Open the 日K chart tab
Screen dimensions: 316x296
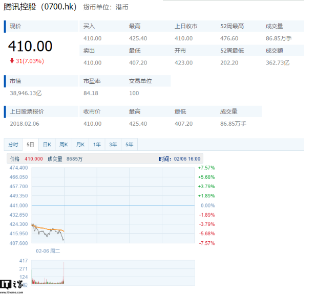pos(47,145)
